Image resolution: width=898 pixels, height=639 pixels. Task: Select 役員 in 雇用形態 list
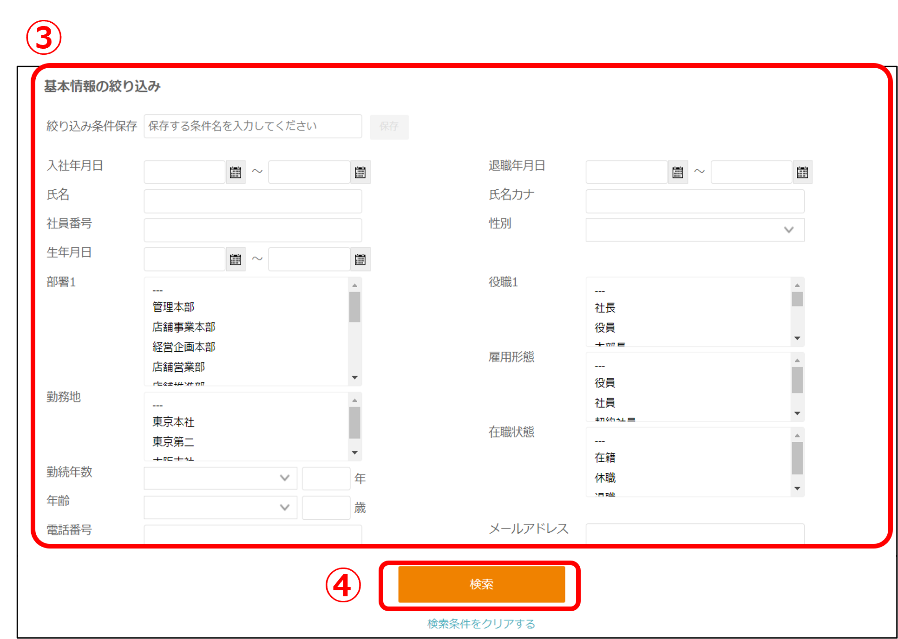[605, 382]
